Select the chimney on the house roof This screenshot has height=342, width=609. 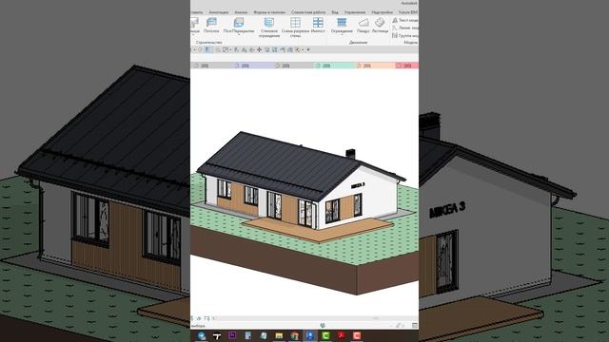[x=350, y=154]
